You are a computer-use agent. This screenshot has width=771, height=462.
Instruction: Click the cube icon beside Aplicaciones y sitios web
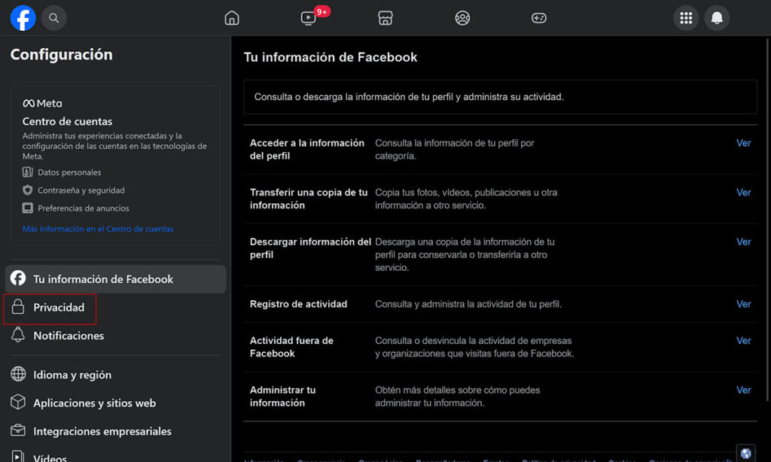point(18,402)
